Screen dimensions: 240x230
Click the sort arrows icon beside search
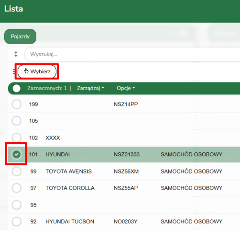[16, 54]
